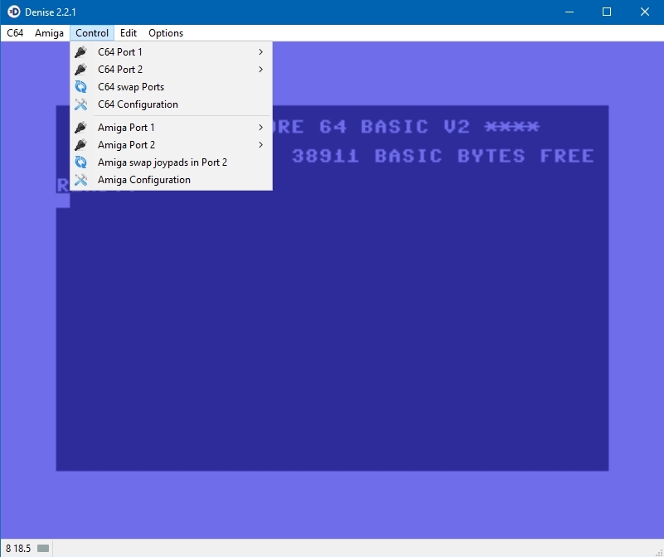The height and width of the screenshot is (557, 664).
Task: Click the tools icon beside C64 Configuration
Action: pyautogui.click(x=80, y=104)
